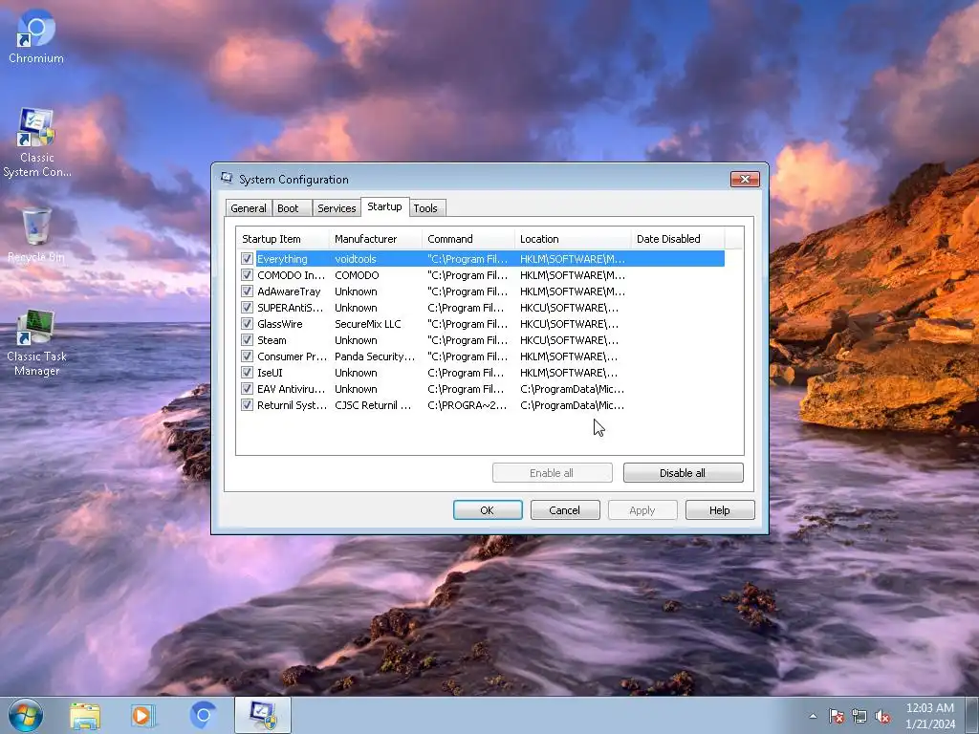Image resolution: width=979 pixels, height=734 pixels.
Task: Sort by Location column header
Action: [x=573, y=239]
